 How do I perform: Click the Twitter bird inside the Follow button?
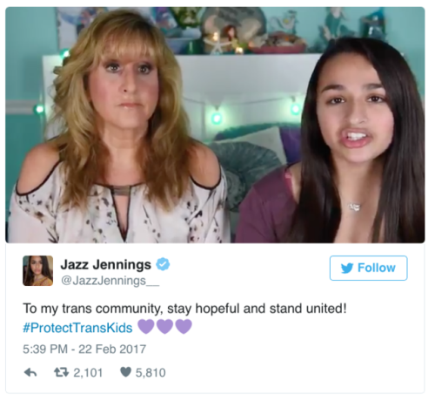pos(347,268)
